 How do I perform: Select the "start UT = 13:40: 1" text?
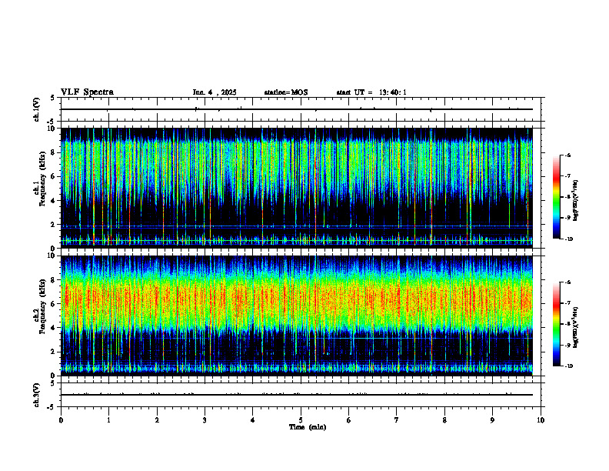click(371, 92)
